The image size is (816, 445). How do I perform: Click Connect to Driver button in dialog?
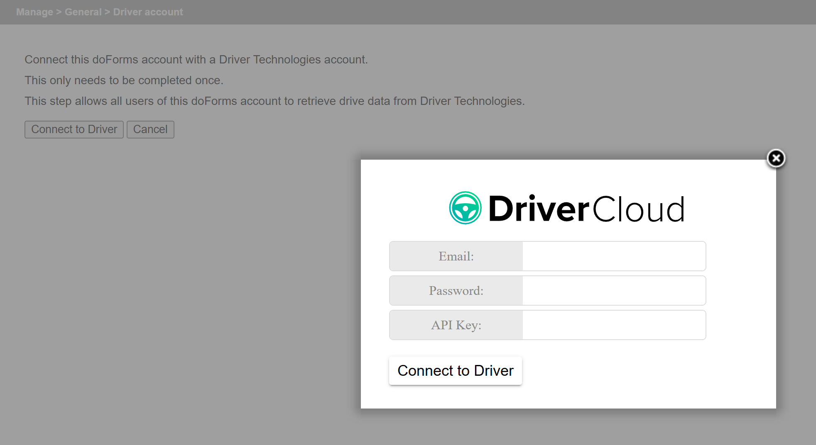pos(456,371)
